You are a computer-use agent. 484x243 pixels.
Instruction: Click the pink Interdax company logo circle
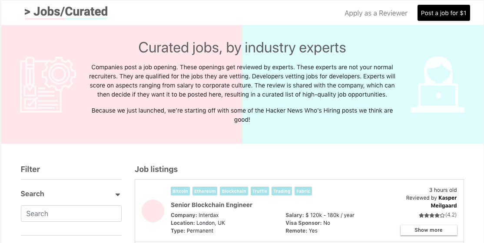coord(153,211)
